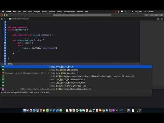This screenshot has width=164, height=123.
Task: Open the App Store from the Dock
Action: click(x=107, y=110)
